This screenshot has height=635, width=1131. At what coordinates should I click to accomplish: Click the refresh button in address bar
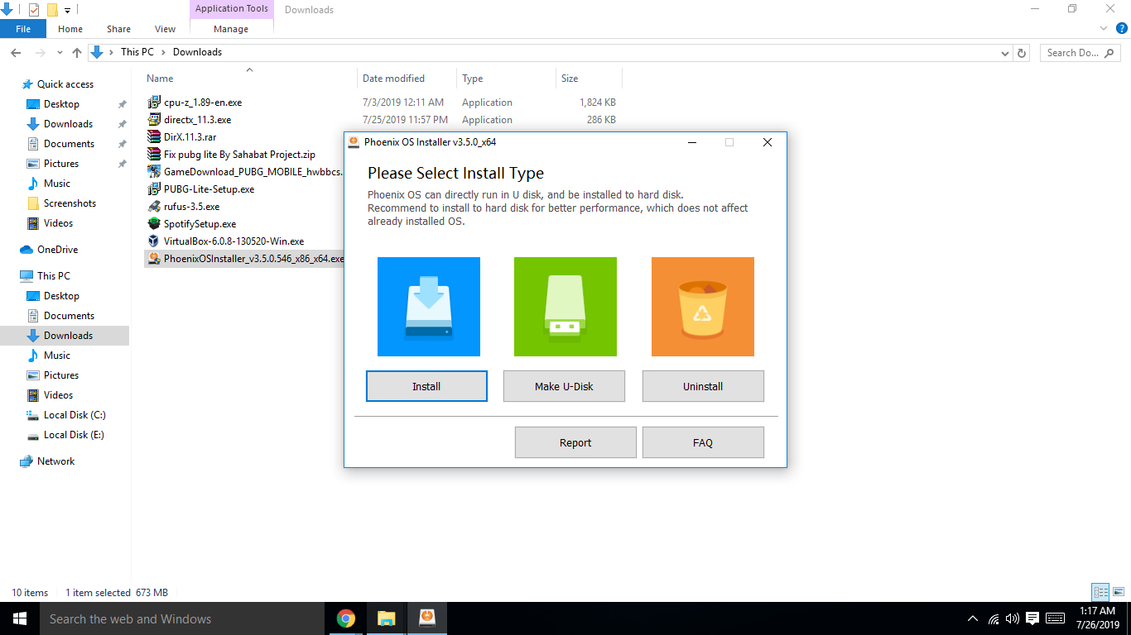click(x=1022, y=52)
